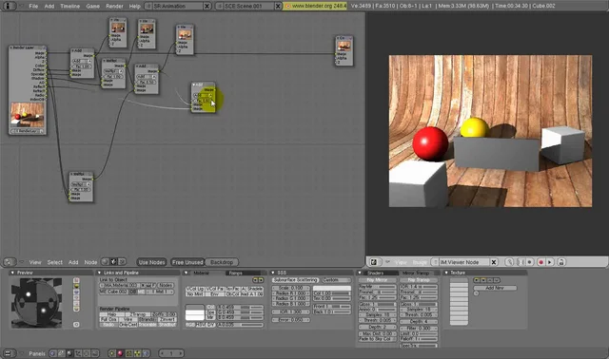This screenshot has height=359, width=609.
Task: Switch to material nodes icon in node header
Action: [x=106, y=262]
